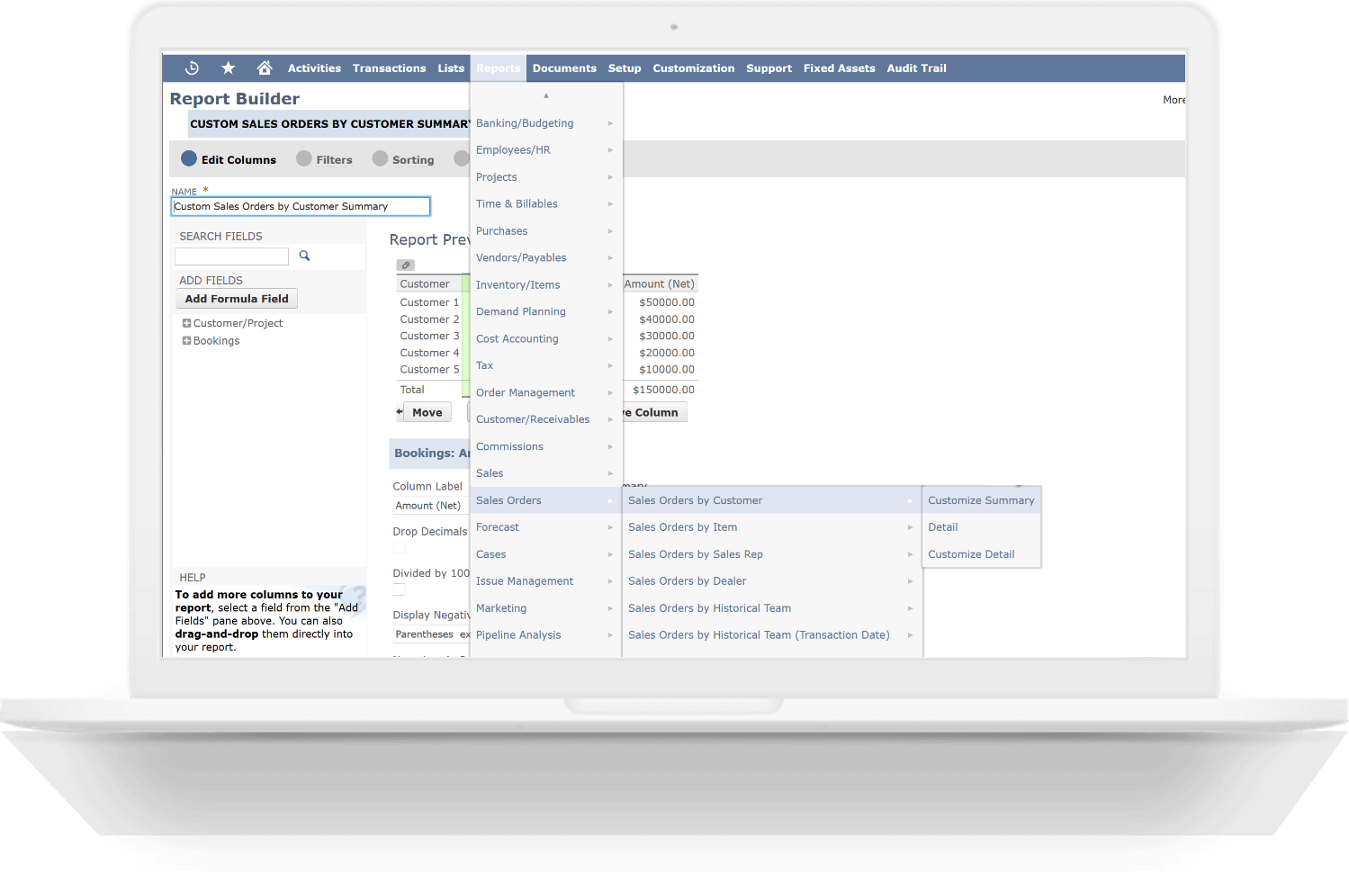Image resolution: width=1349 pixels, height=872 pixels.
Task: Click the Filters step circle
Action: [304, 158]
